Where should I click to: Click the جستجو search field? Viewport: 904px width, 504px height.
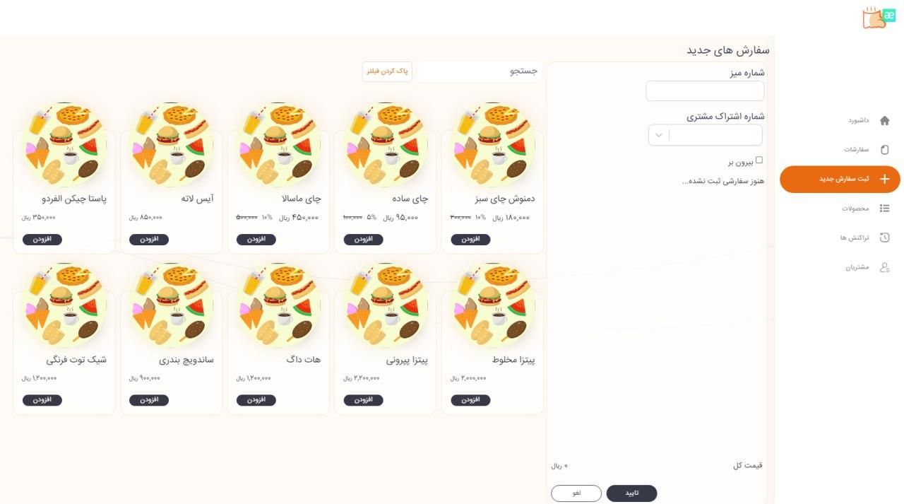480,71
